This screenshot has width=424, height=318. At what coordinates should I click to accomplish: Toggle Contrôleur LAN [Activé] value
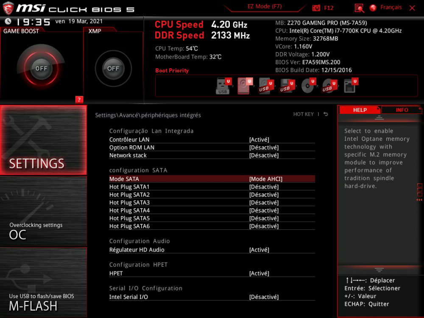click(259, 139)
